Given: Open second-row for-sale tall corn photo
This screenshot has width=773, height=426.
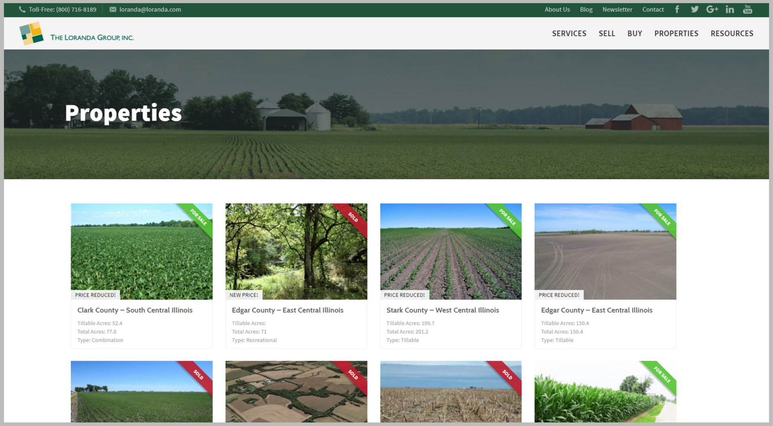Looking at the screenshot, I should click(605, 392).
